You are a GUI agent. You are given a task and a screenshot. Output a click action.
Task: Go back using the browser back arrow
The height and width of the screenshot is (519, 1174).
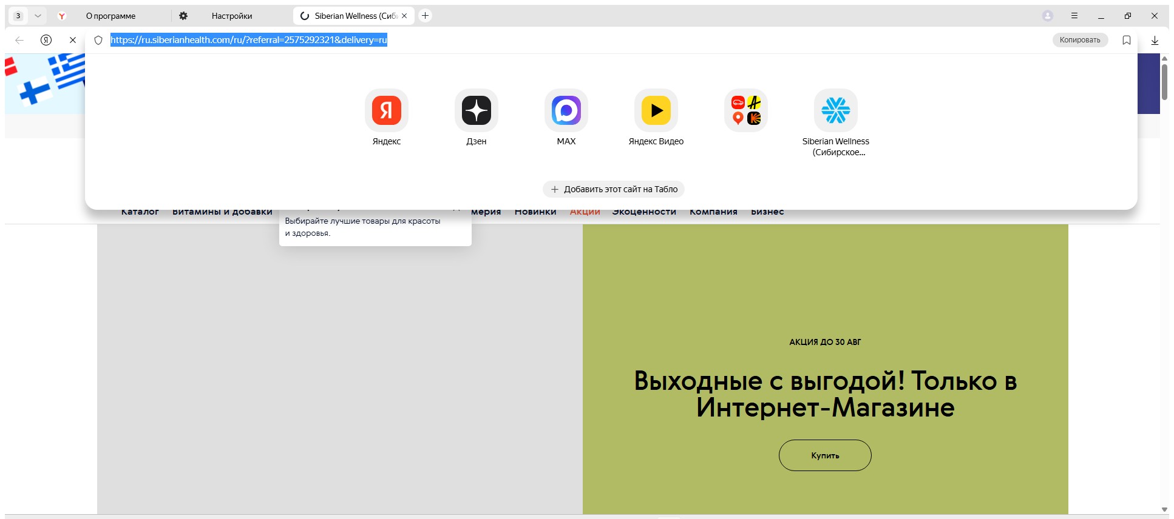pyautogui.click(x=19, y=40)
